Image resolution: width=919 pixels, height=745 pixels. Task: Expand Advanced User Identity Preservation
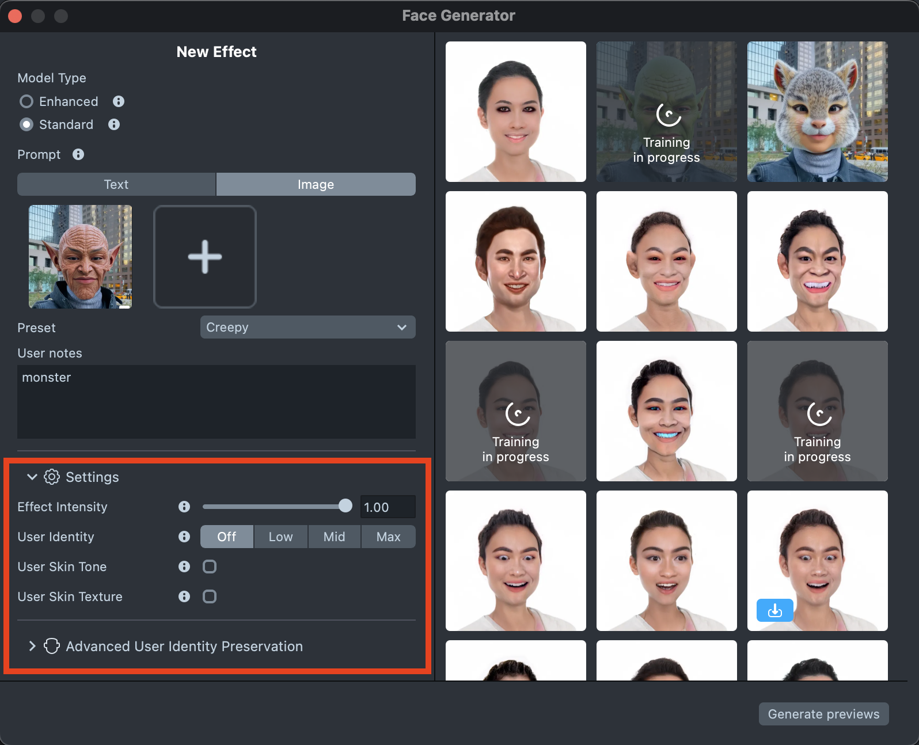tap(32, 646)
